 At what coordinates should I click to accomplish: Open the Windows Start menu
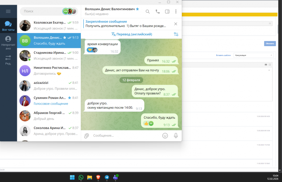(x=72, y=177)
